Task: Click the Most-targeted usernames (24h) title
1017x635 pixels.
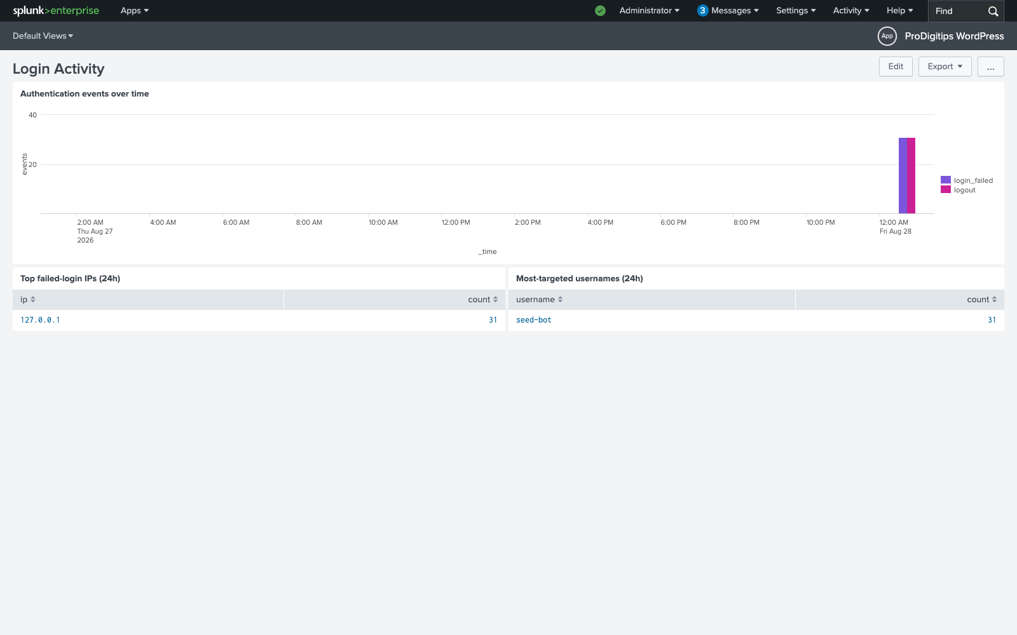Action: (x=579, y=279)
